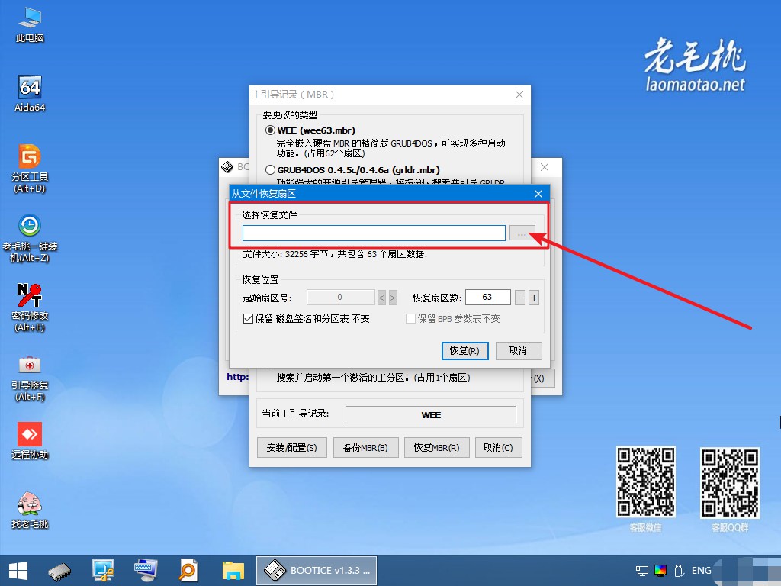
Task: Open the 此电脑 desktop icon
Action: pyautogui.click(x=30, y=25)
